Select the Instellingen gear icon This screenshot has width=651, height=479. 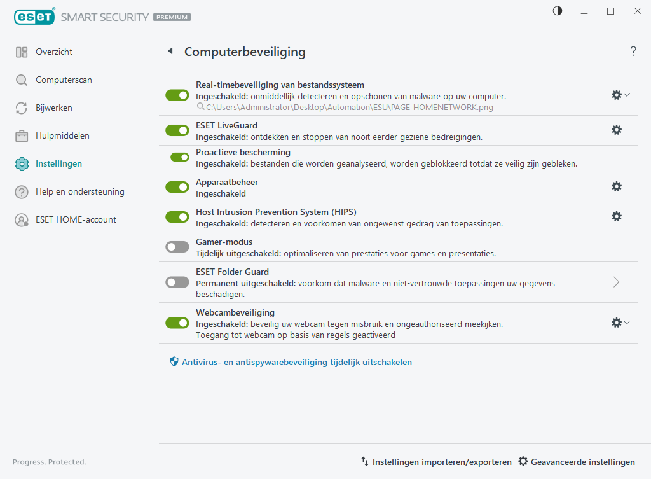pyautogui.click(x=22, y=163)
